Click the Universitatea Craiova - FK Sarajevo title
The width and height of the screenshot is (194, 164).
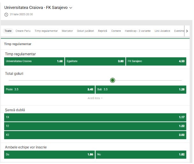pyautogui.click(x=36, y=8)
